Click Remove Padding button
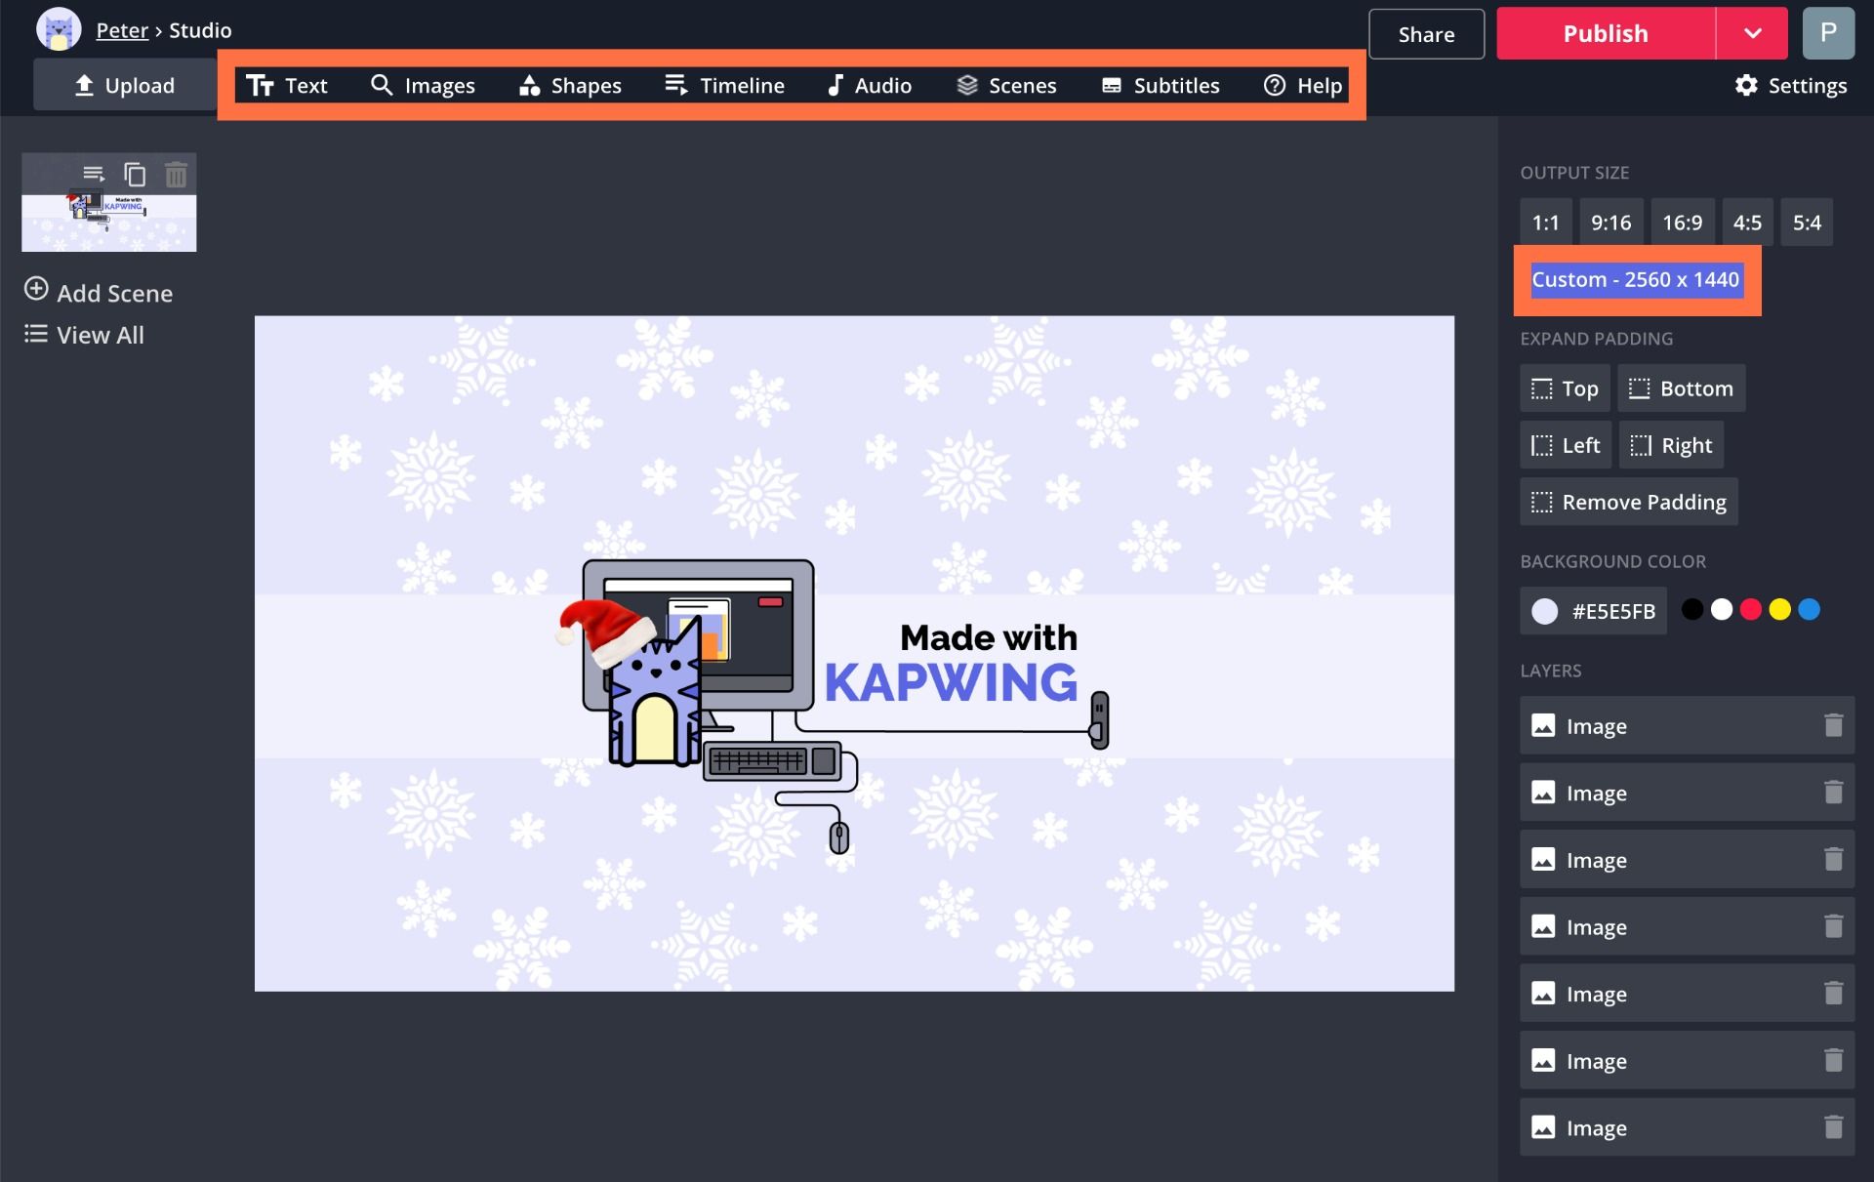The height and width of the screenshot is (1182, 1874). (1628, 502)
